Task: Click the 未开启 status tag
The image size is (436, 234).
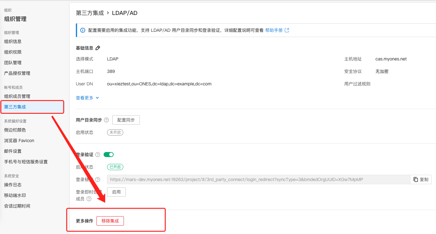Action: [115, 132]
